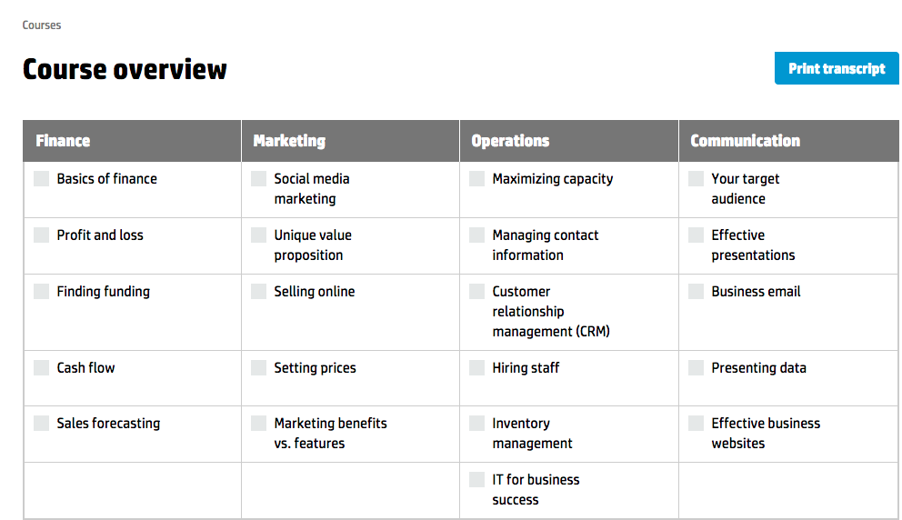This screenshot has height=520, width=902.
Task: Click the Operations column header
Action: 510,141
